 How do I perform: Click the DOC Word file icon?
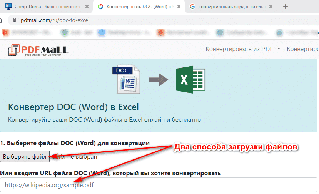[126, 79]
